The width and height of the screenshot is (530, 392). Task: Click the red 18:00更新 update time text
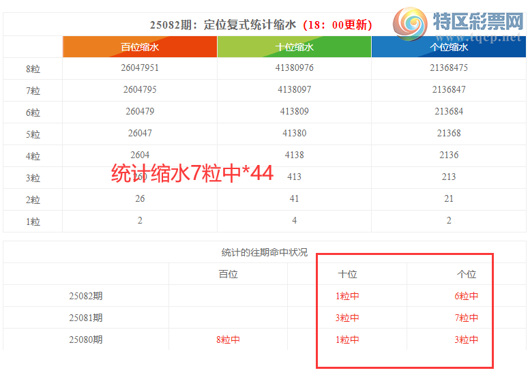[337, 25]
